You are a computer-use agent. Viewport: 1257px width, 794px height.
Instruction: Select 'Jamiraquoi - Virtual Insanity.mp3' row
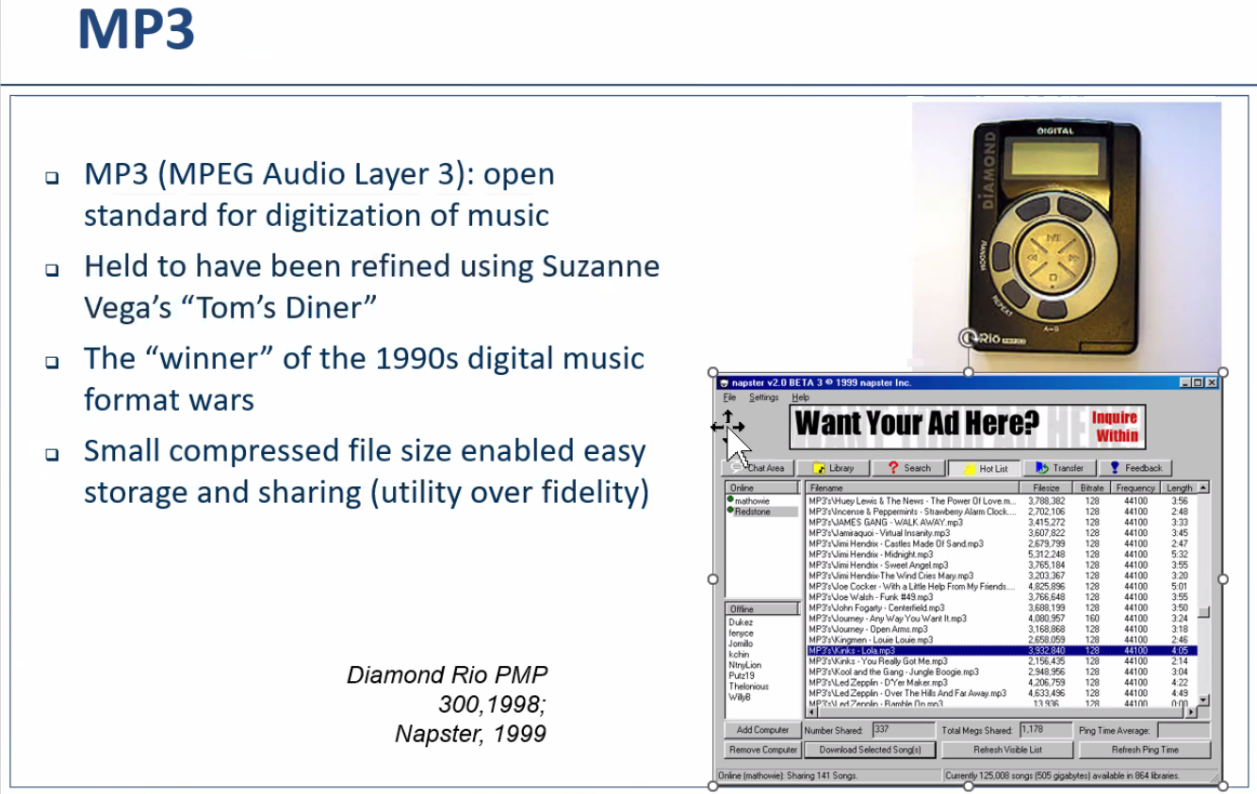point(1002,533)
